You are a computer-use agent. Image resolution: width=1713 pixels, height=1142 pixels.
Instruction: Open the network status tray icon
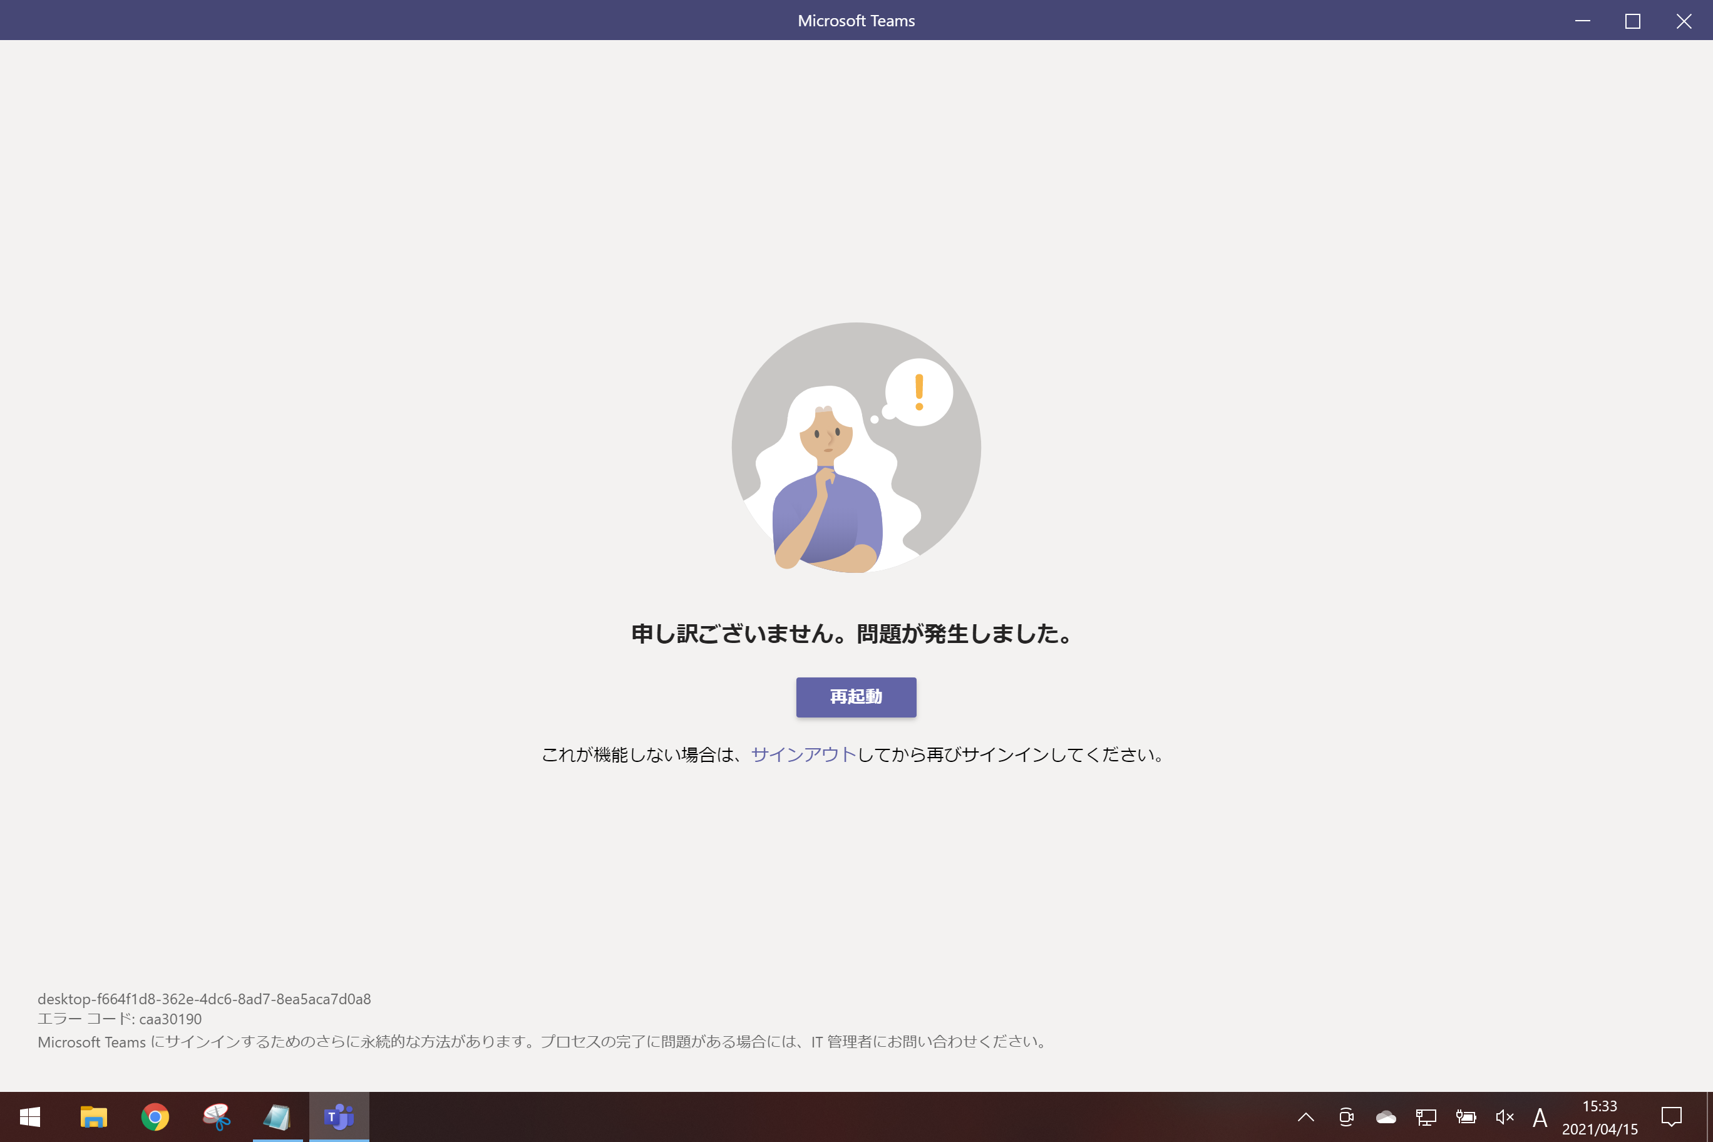coord(1426,1116)
